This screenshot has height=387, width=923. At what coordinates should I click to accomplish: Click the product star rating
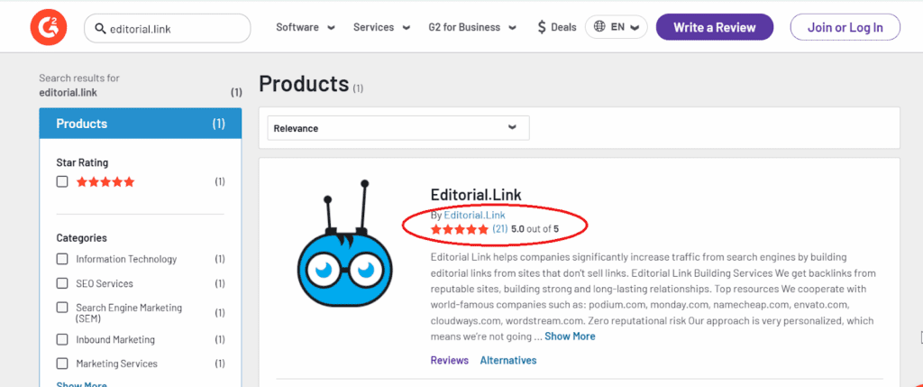(x=459, y=229)
